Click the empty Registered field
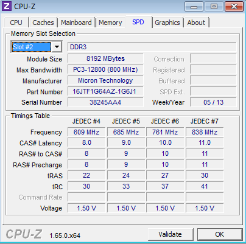 click(x=213, y=69)
